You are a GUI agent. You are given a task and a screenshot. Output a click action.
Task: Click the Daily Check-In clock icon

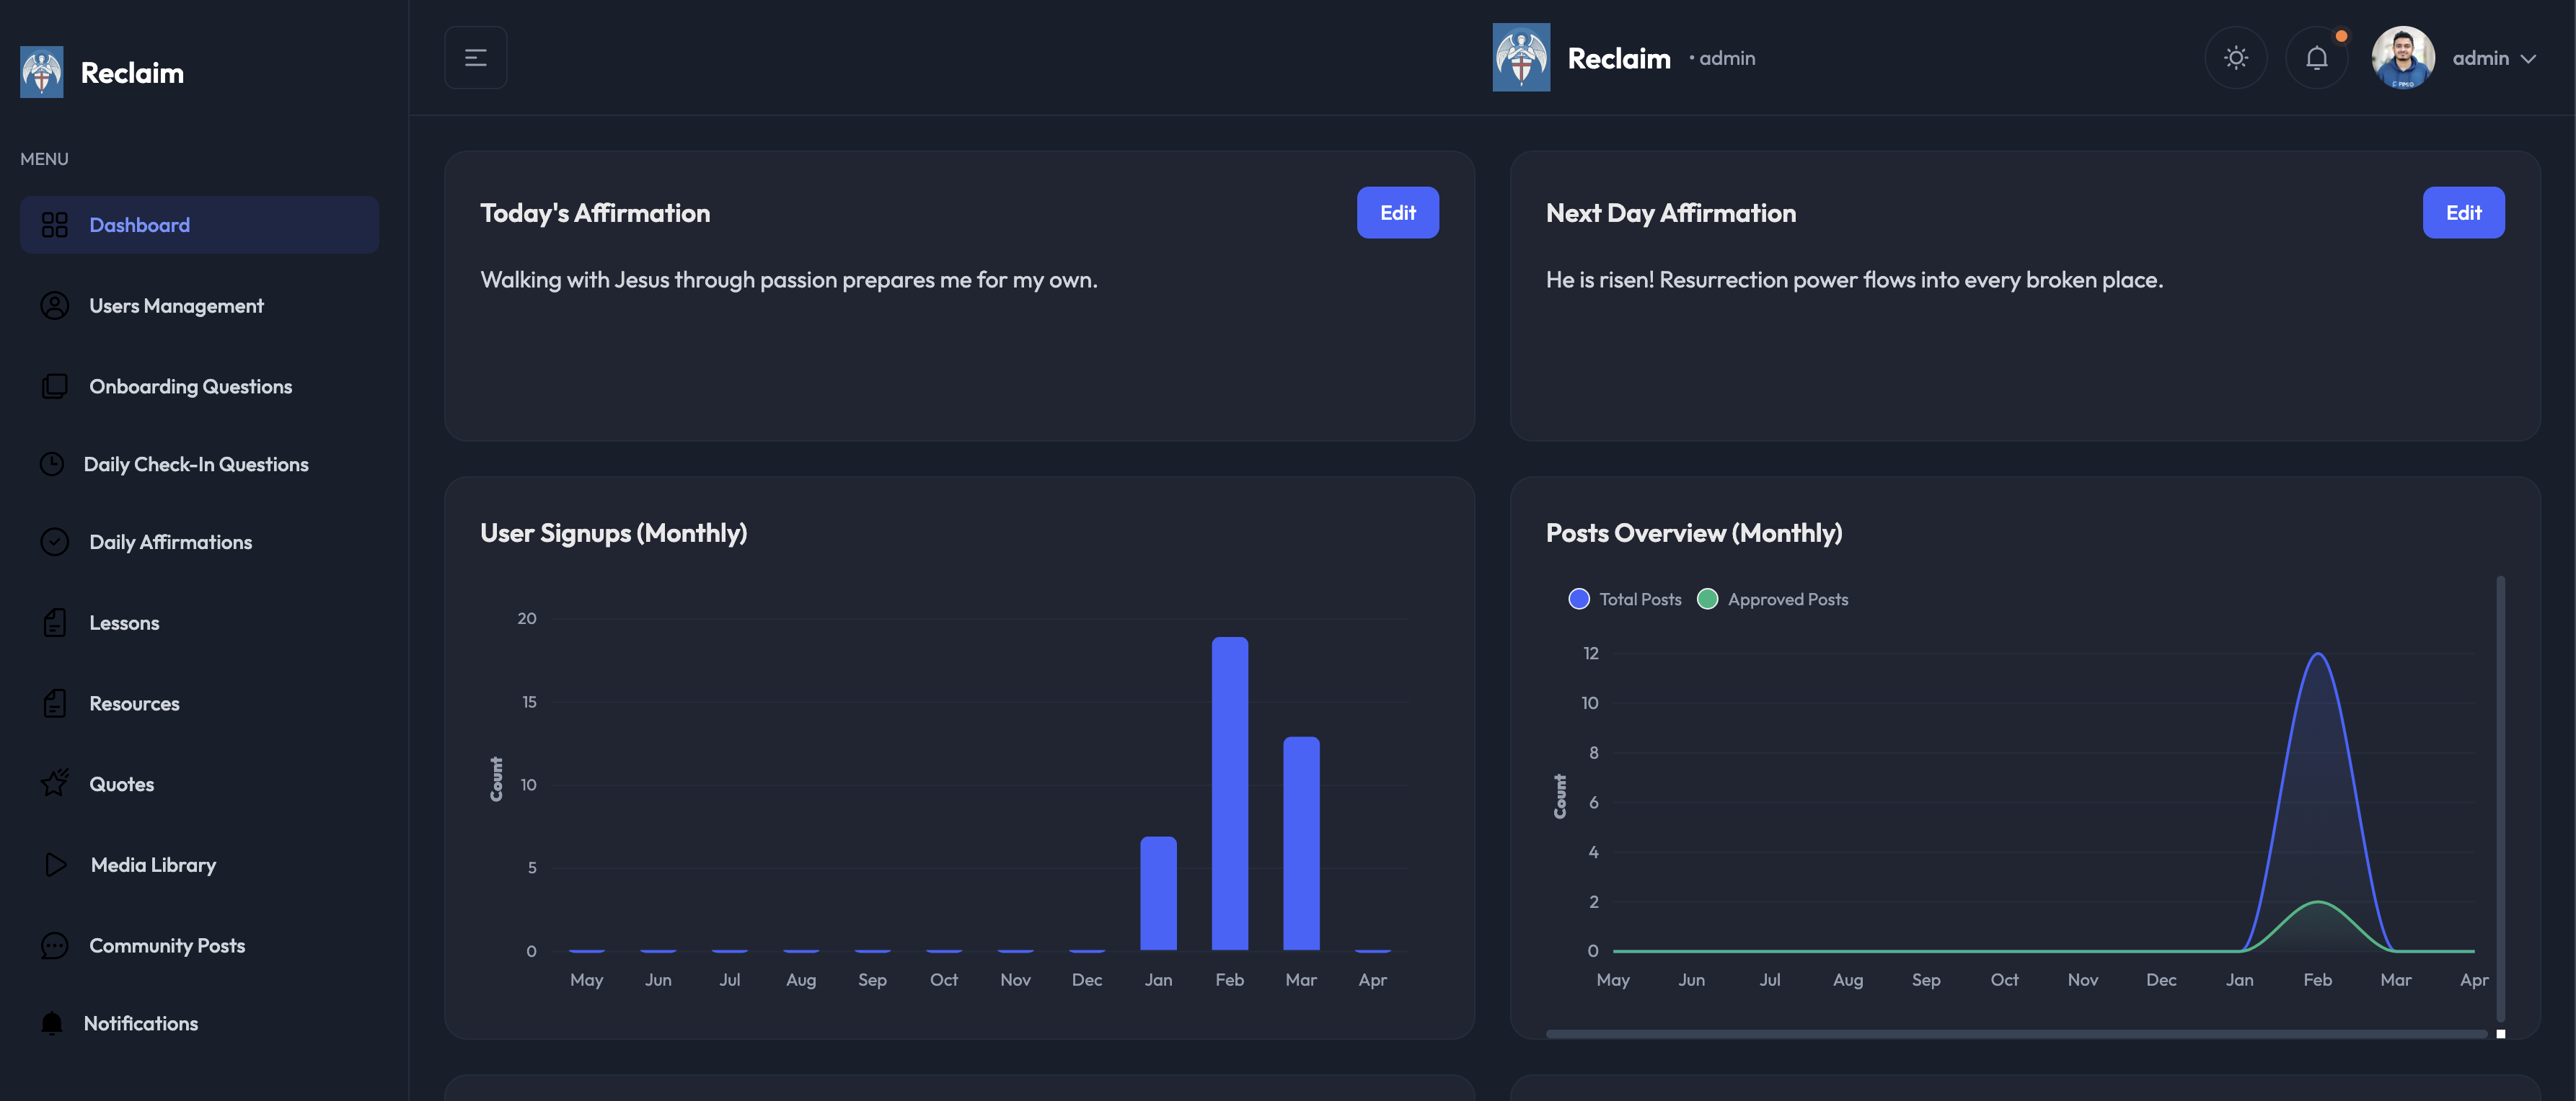pyautogui.click(x=52, y=465)
